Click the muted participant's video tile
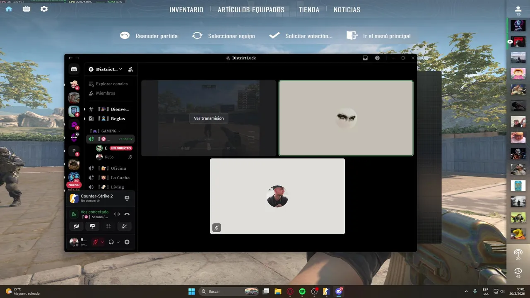This screenshot has height=298, width=530. pos(277,196)
